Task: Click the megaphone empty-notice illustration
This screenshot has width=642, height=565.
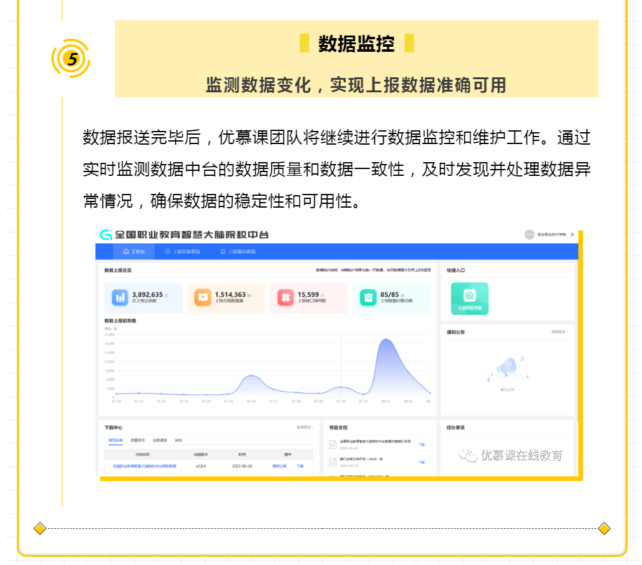Action: pos(507,367)
